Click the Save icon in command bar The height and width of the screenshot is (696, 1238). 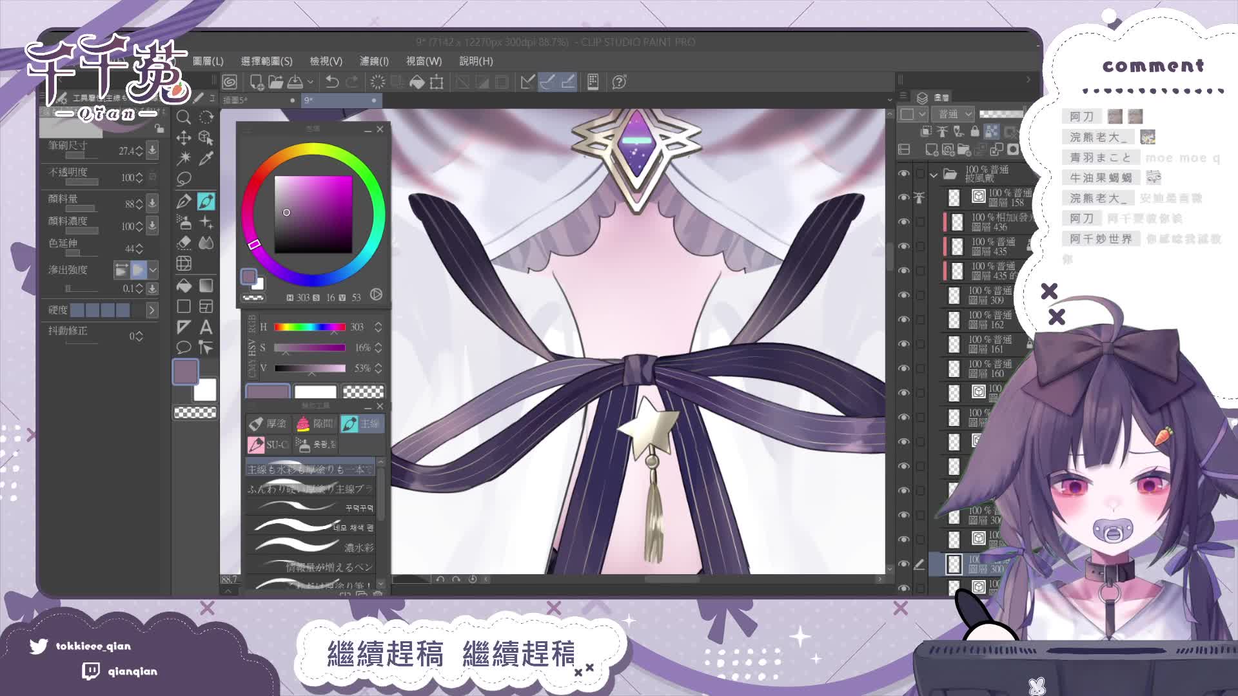(x=295, y=82)
